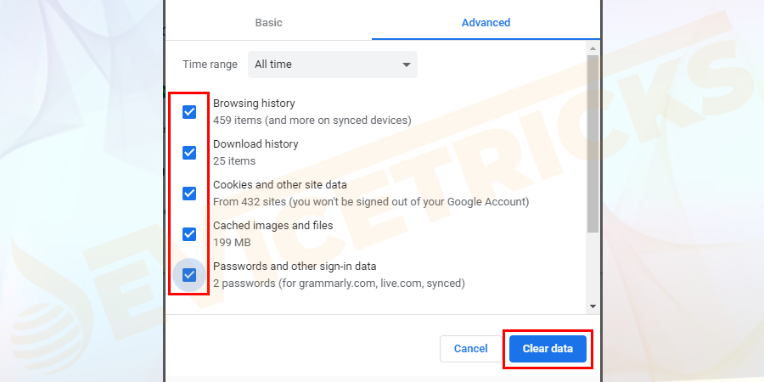This screenshot has height=382, width=764.
Task: Click the scrollbar up arrow in the dialog
Action: tap(593, 48)
